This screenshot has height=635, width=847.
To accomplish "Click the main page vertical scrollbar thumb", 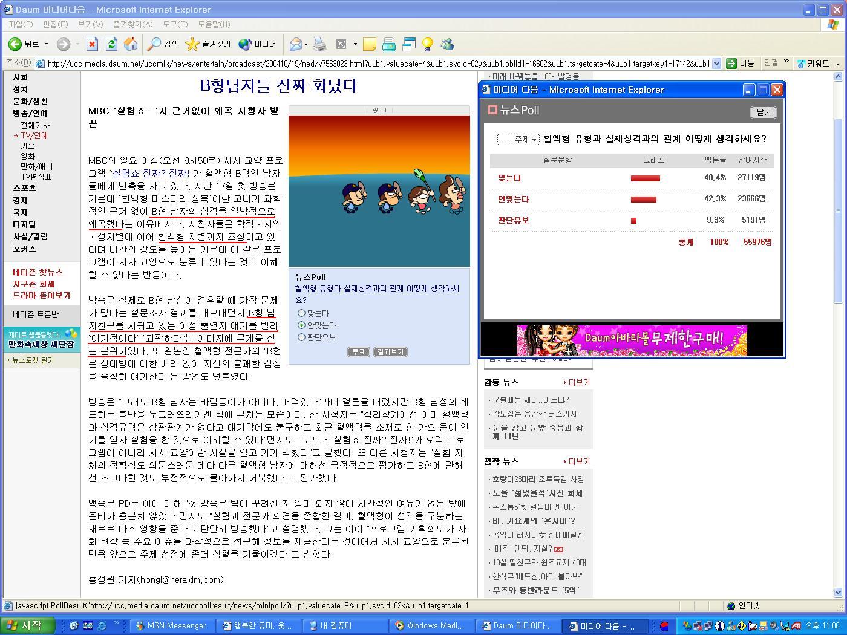I will [838, 210].
